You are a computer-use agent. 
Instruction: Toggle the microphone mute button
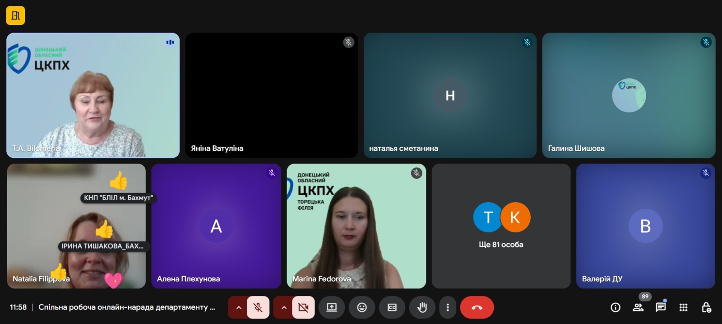coord(258,307)
